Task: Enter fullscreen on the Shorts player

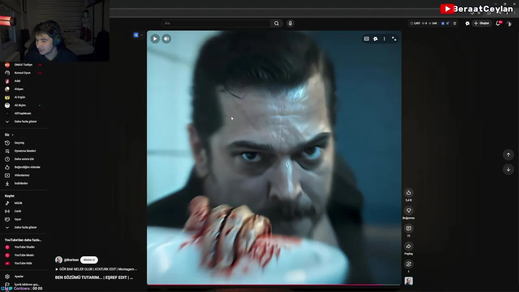Action: (x=394, y=39)
